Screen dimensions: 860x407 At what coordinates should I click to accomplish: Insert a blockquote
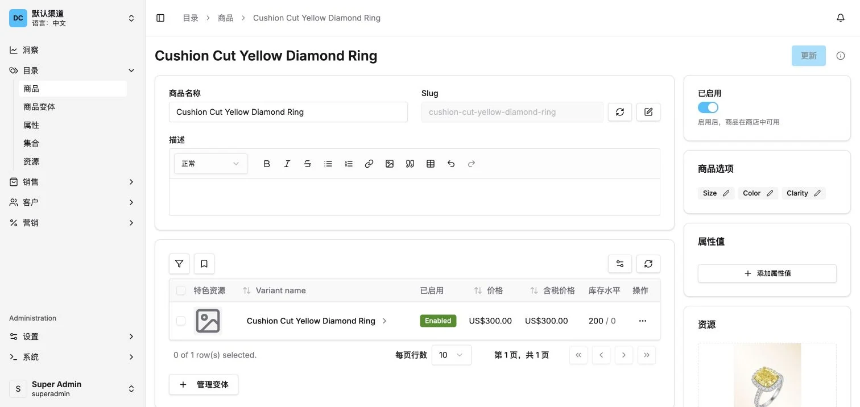pos(410,164)
